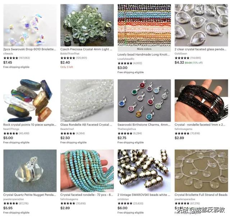Image resolution: width=230 pixels, height=218 pixels.
Task: Open the turquoise faceted rondelle beads image
Action: [87, 171]
